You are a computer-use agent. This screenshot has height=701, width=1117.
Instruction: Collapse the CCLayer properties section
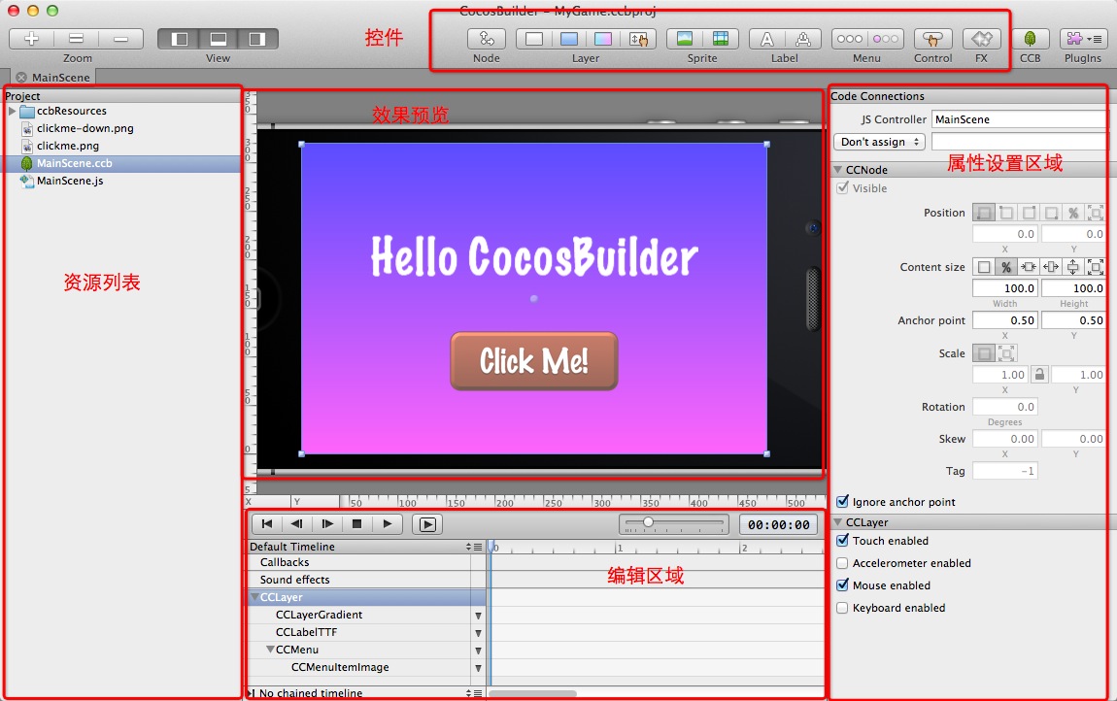coord(837,522)
